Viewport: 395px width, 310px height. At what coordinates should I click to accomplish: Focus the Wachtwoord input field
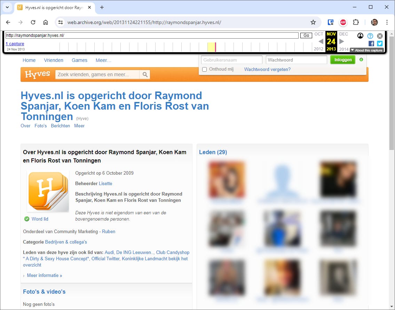[x=296, y=60]
